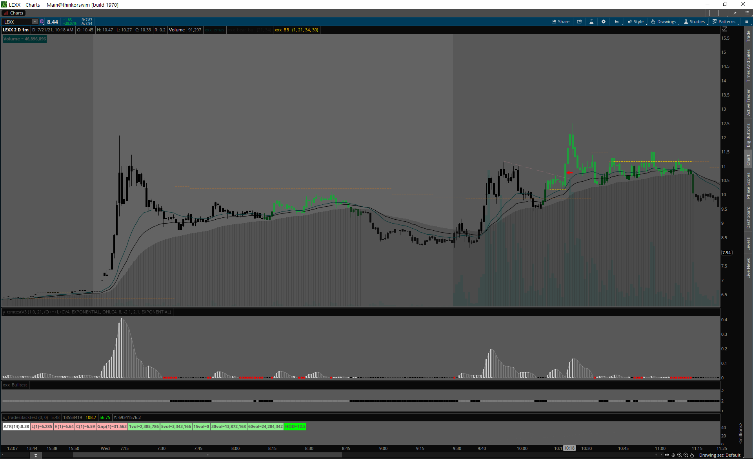Switch to Active Trader side tab
Image resolution: width=753 pixels, height=459 pixels.
(x=748, y=102)
